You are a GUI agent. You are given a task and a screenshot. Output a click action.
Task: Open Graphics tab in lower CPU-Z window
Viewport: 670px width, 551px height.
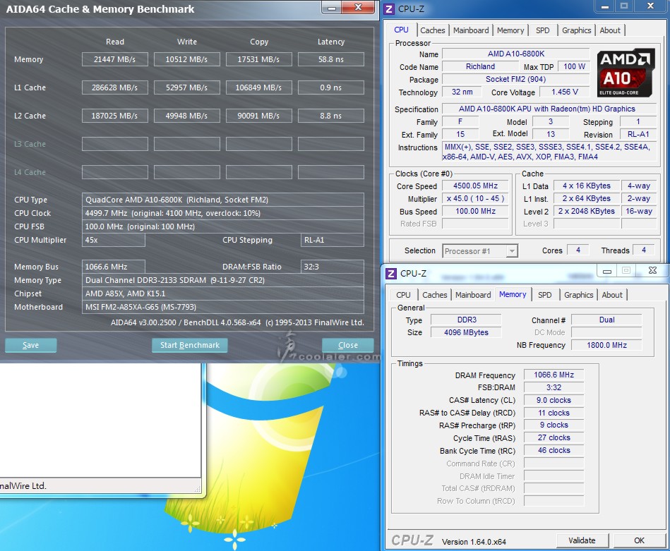tap(578, 295)
